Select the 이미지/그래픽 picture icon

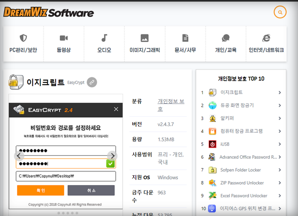pos(145,38)
